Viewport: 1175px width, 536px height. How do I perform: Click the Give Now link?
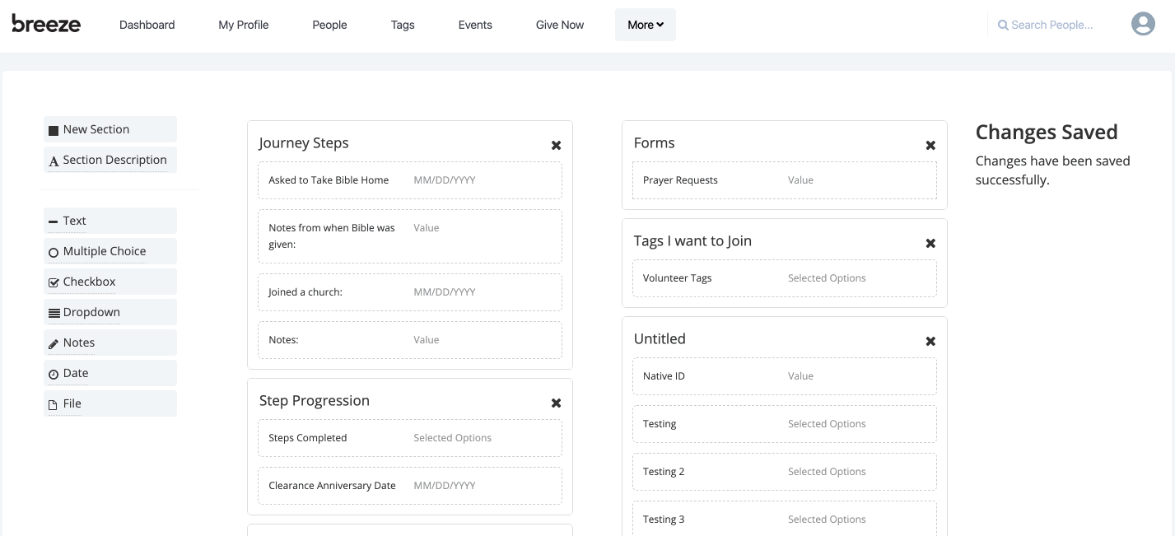[x=559, y=25]
